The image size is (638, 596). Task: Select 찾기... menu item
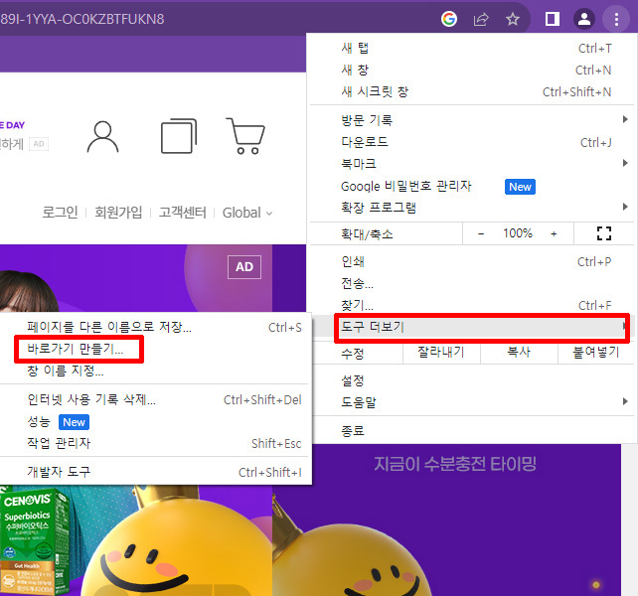click(472, 305)
